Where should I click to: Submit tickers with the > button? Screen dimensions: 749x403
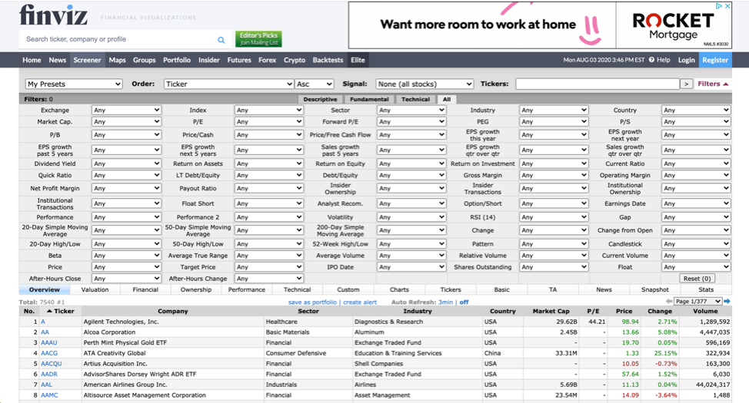click(687, 84)
